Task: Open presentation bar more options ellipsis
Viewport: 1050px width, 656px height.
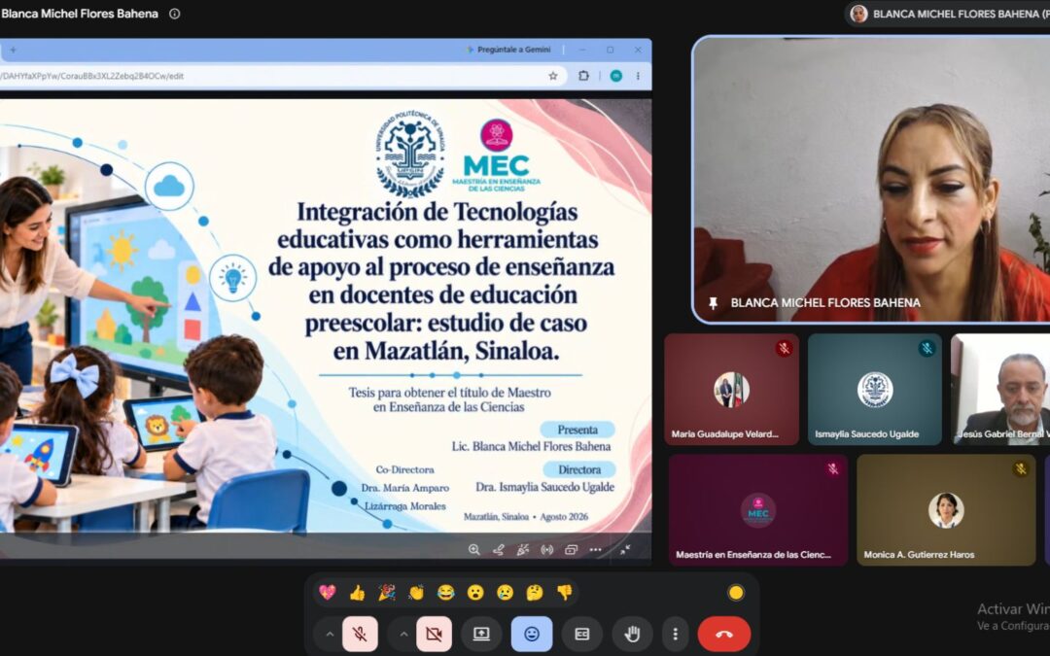Action: [x=595, y=549]
